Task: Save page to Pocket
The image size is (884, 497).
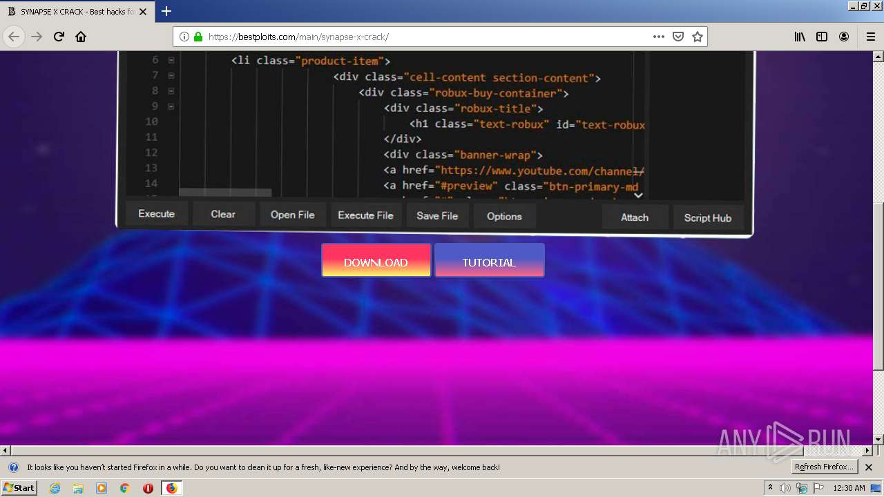Action: pyautogui.click(x=678, y=37)
